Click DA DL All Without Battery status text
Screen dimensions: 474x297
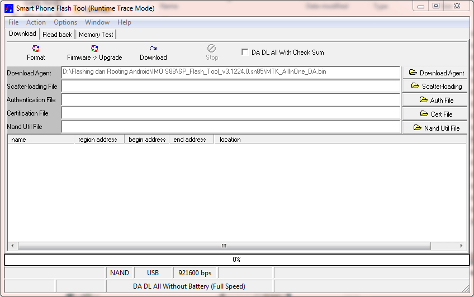(x=189, y=286)
